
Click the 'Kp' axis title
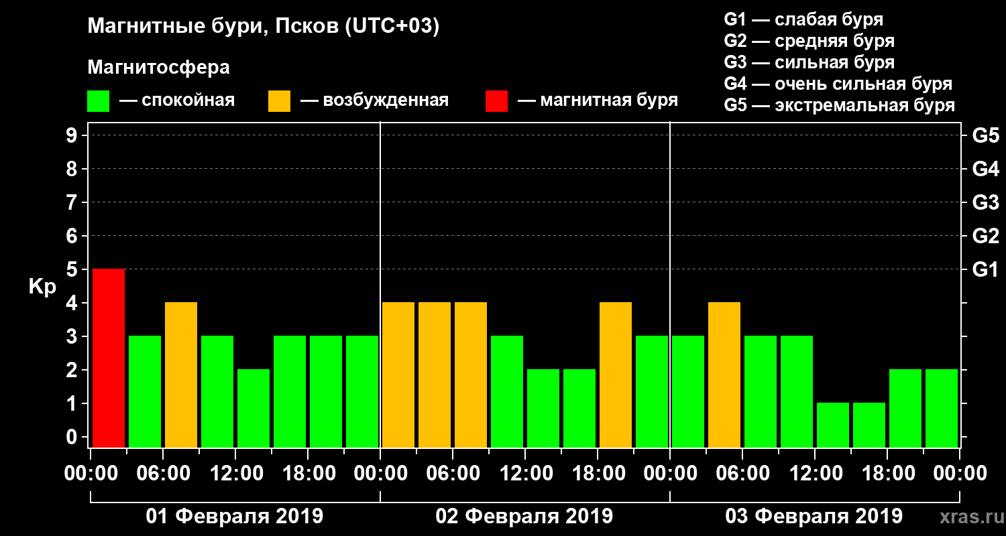click(42, 287)
